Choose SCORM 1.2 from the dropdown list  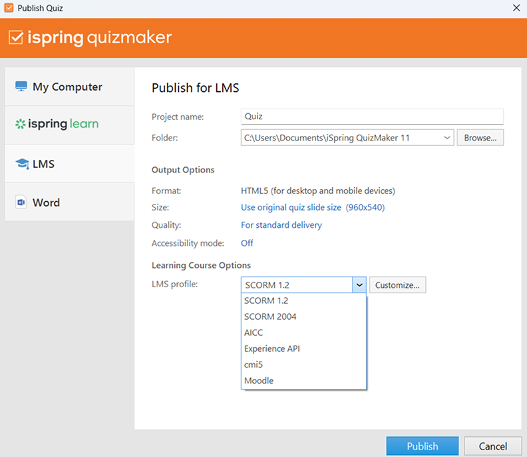tap(303, 300)
